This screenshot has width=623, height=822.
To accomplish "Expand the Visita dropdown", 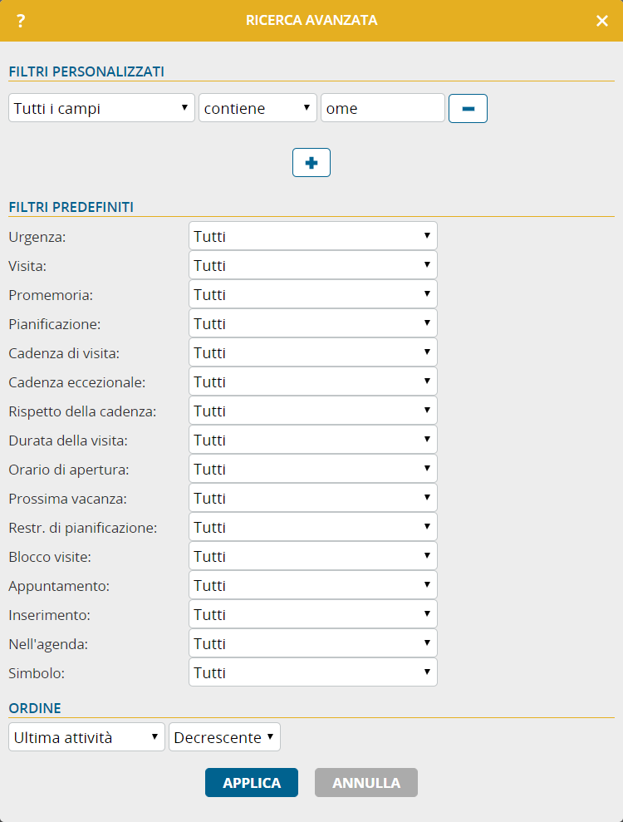I will (313, 265).
